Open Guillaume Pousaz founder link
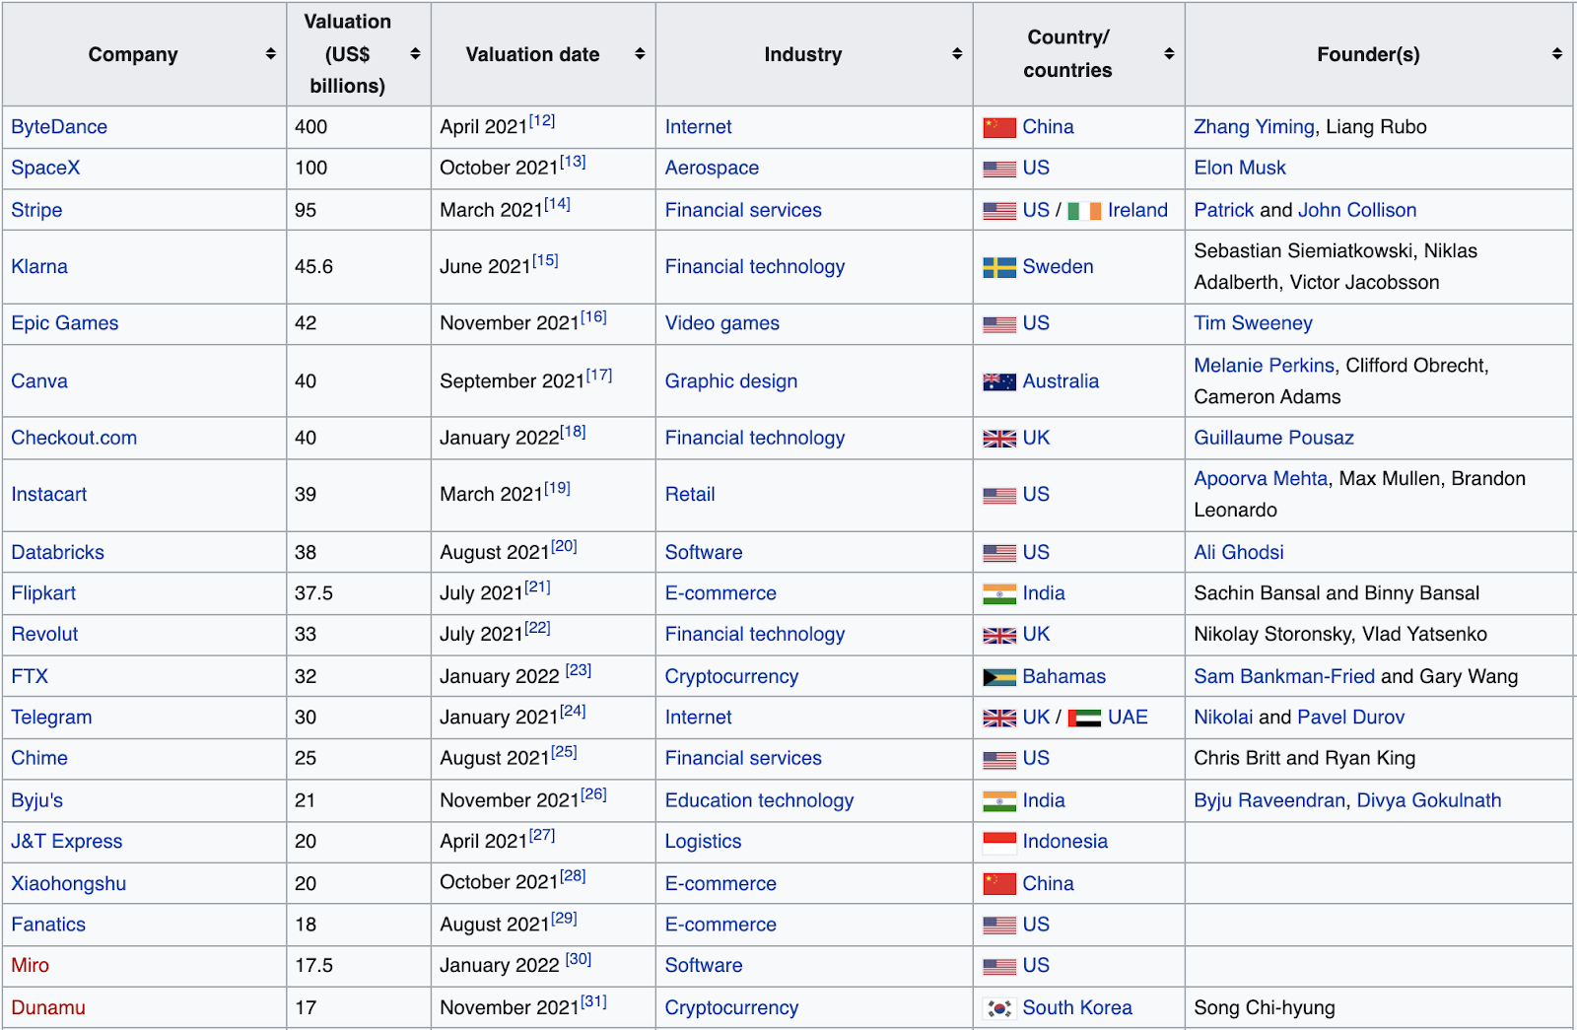This screenshot has width=1577, height=1030. point(1273,438)
